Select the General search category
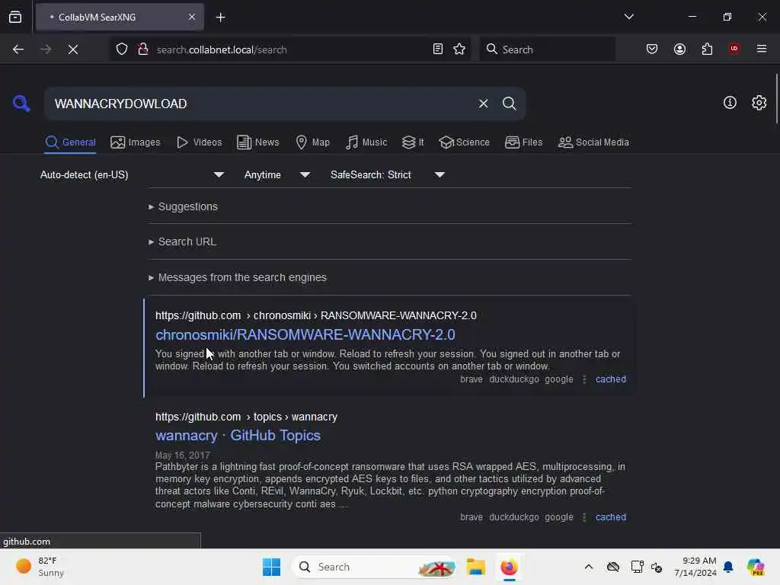This screenshot has width=780, height=585. click(70, 142)
